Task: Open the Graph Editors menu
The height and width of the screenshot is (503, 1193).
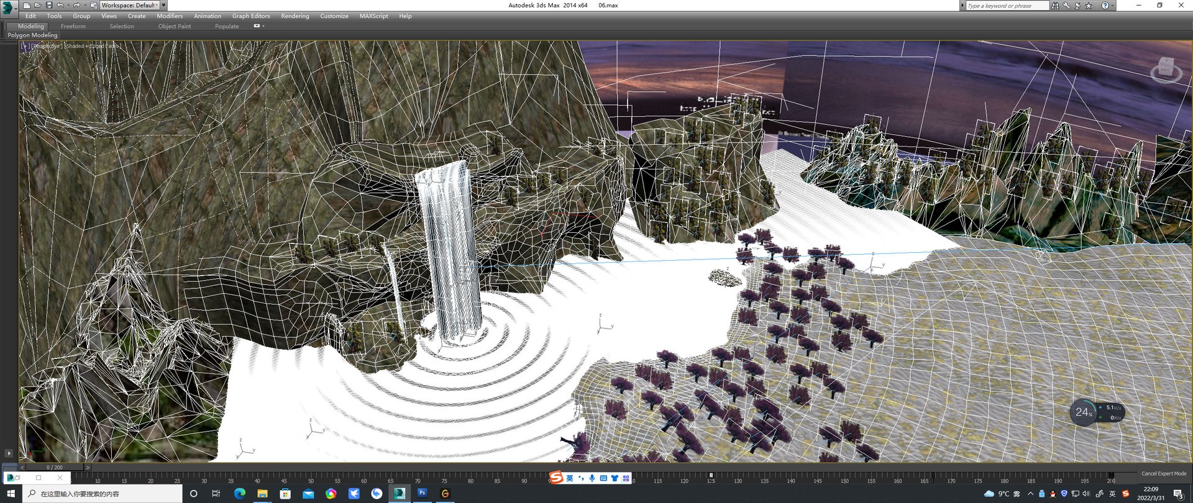Action: pyautogui.click(x=251, y=16)
